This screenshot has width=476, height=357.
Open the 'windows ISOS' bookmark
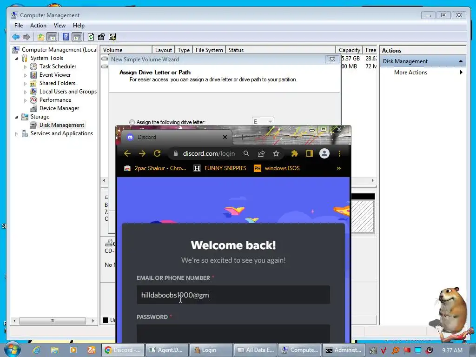tap(277, 168)
